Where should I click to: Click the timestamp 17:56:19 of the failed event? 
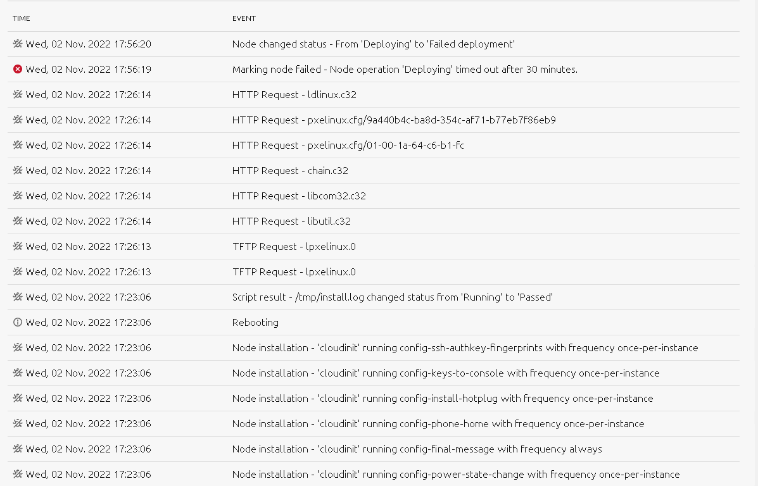pos(88,70)
